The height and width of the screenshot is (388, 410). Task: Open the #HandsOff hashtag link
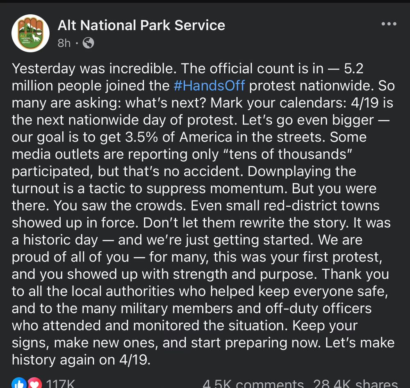(x=209, y=86)
